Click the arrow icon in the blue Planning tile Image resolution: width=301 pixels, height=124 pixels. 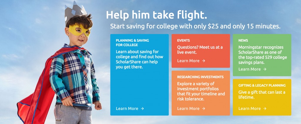142,108
